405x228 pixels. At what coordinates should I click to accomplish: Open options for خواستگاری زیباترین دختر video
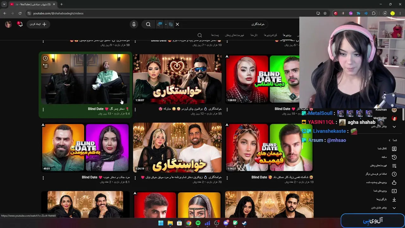coord(135,178)
